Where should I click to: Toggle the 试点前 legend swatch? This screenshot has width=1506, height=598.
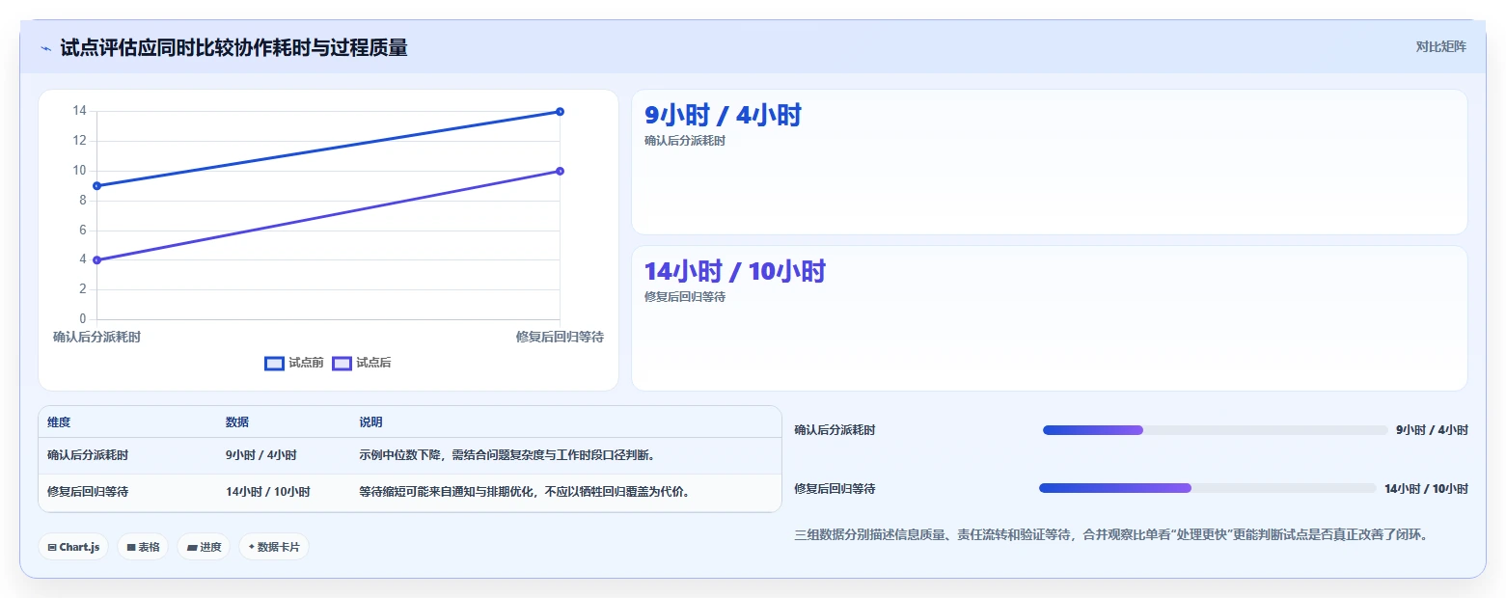(274, 364)
